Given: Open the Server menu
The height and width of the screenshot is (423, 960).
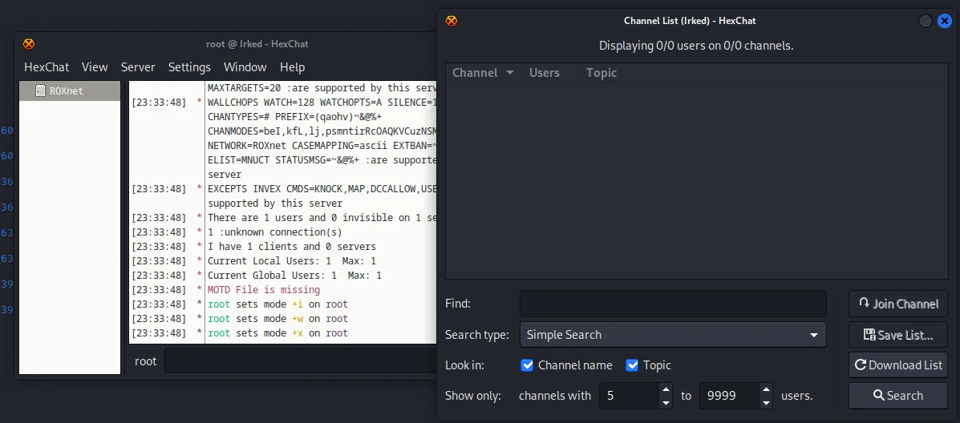Looking at the screenshot, I should [138, 67].
